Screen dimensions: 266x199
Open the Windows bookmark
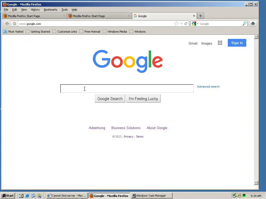(137, 31)
